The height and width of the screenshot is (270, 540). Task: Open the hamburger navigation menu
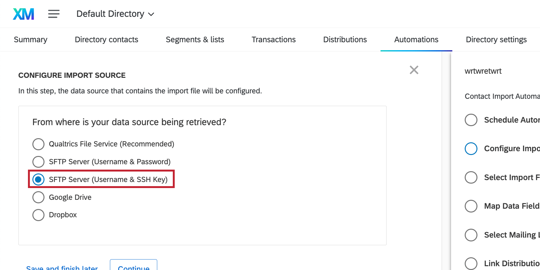click(54, 14)
